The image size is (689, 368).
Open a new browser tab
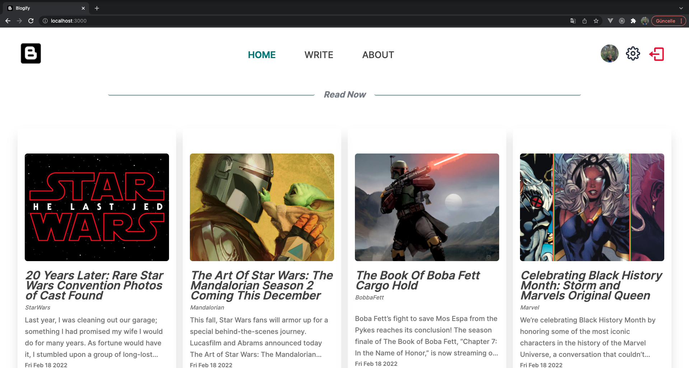click(x=97, y=8)
